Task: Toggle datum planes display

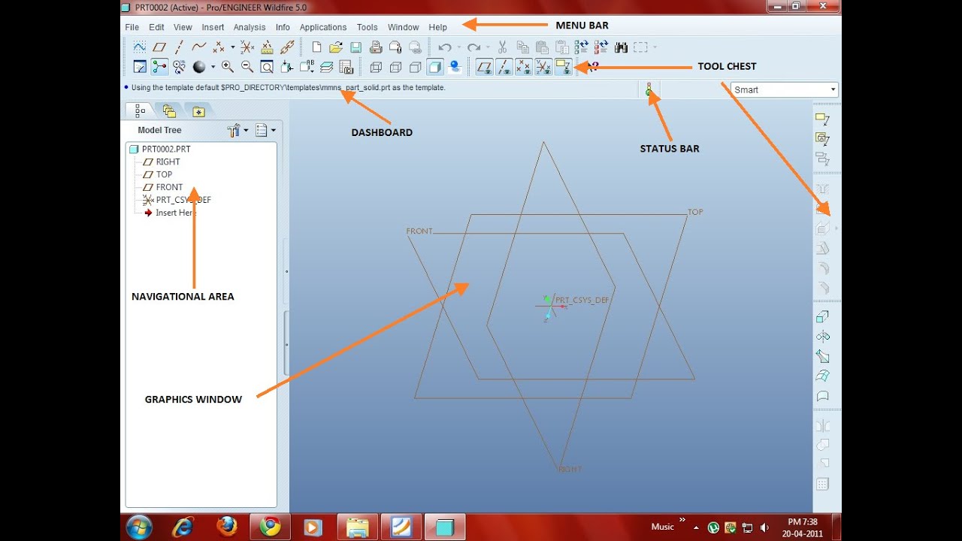Action: point(485,67)
